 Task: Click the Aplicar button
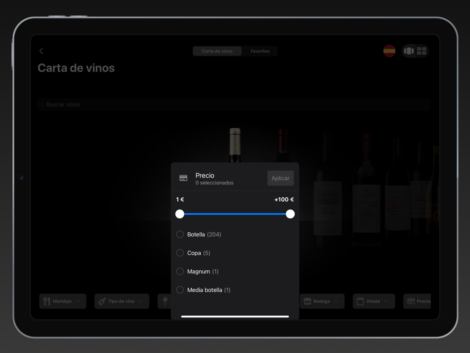click(x=280, y=178)
